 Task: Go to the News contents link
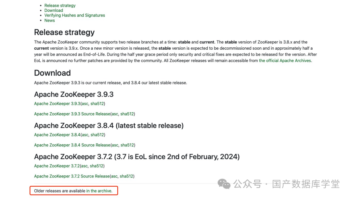(49, 20)
